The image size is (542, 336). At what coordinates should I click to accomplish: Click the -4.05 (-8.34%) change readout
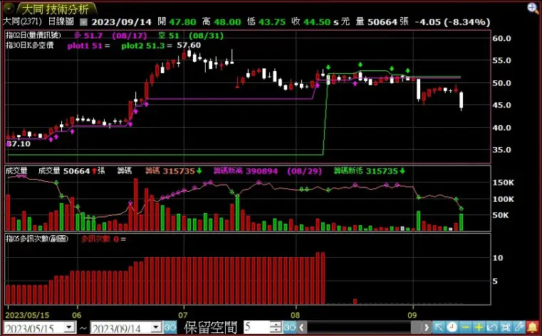[452, 22]
